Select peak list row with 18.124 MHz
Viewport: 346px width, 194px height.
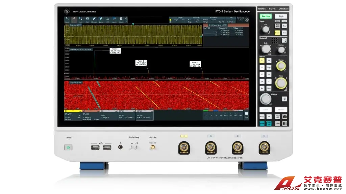(x=223, y=33)
